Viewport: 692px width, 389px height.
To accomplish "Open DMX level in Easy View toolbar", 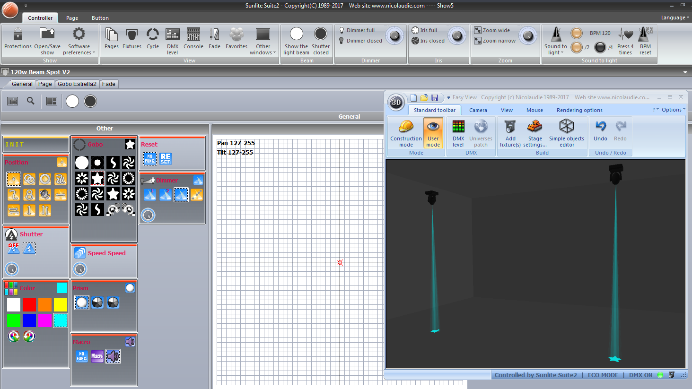I will point(458,133).
